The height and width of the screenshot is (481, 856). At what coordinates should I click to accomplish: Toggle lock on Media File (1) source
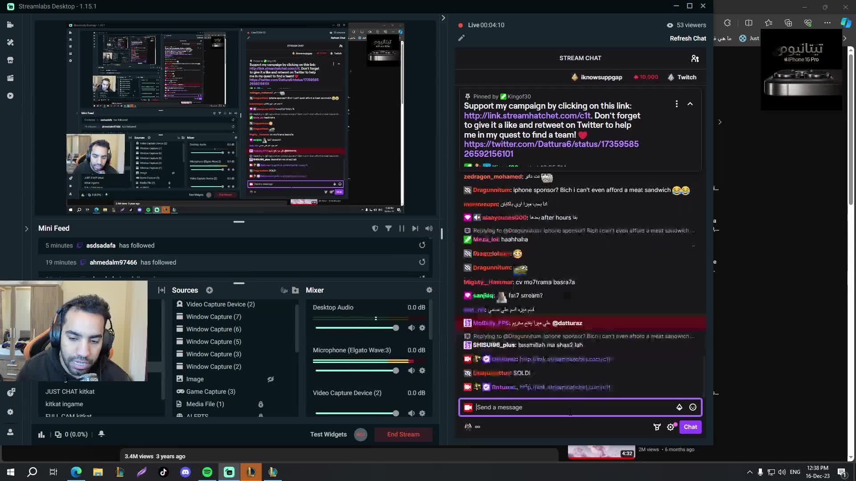pyautogui.click(x=261, y=404)
